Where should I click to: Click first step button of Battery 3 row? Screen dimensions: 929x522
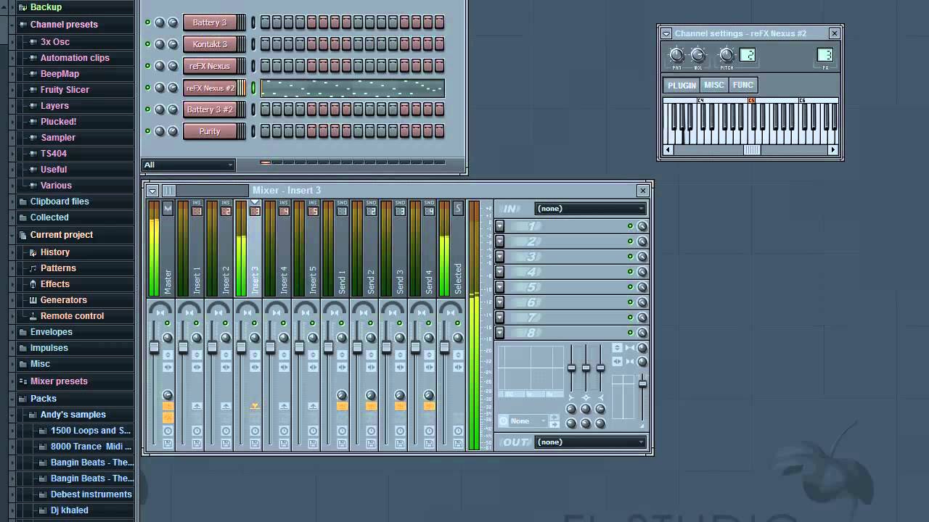265,22
